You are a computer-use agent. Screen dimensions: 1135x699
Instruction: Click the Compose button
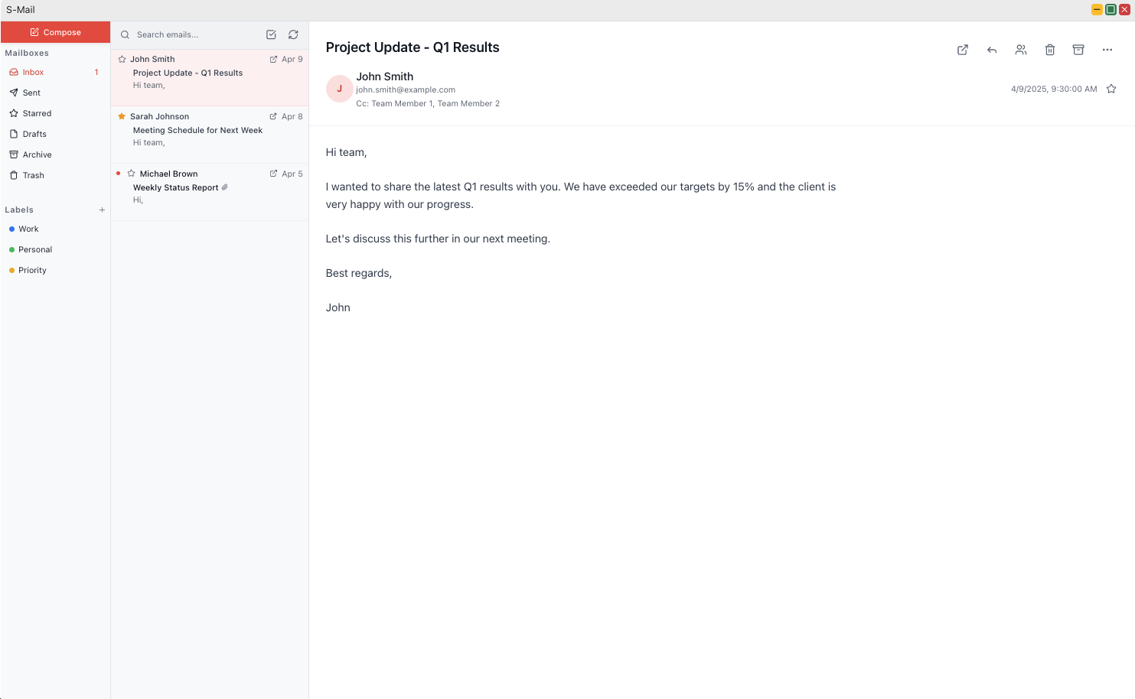(x=55, y=32)
